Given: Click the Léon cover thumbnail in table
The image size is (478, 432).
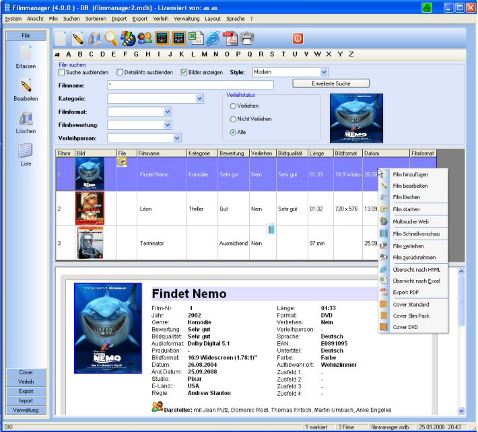Looking at the screenshot, I should pos(90,209).
